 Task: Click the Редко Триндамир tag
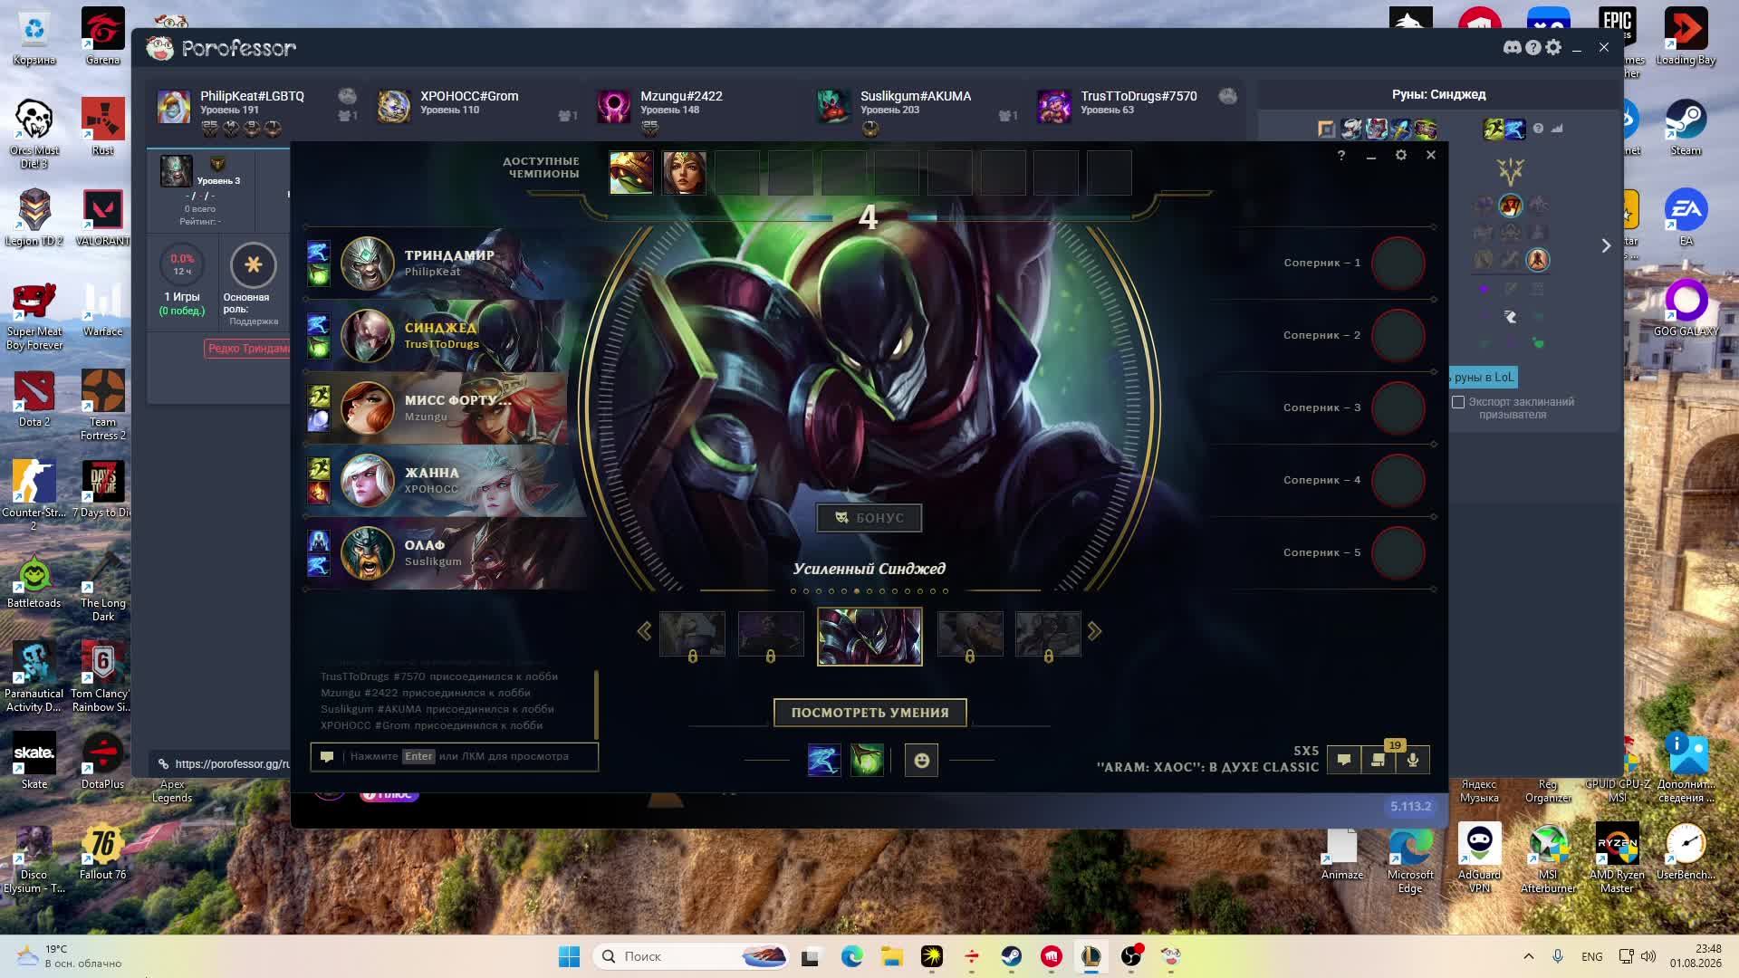(248, 349)
